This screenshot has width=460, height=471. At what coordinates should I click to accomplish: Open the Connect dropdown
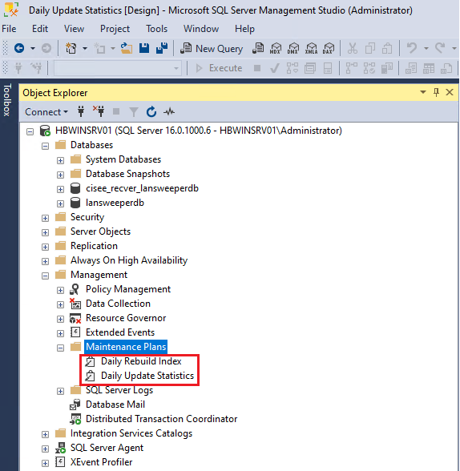[46, 112]
